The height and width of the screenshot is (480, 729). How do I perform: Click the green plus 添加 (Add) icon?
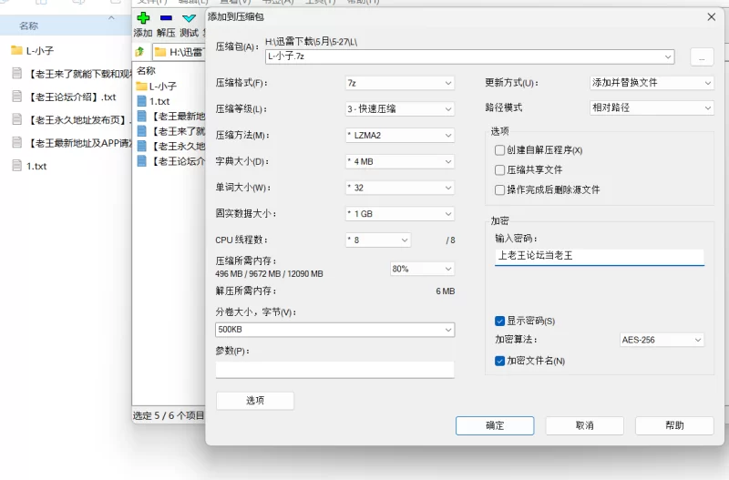click(143, 17)
